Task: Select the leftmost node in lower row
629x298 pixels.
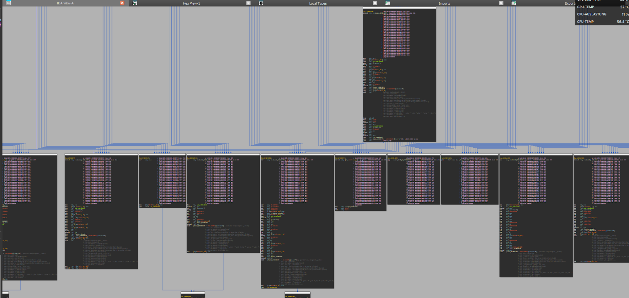Action: coord(30,217)
